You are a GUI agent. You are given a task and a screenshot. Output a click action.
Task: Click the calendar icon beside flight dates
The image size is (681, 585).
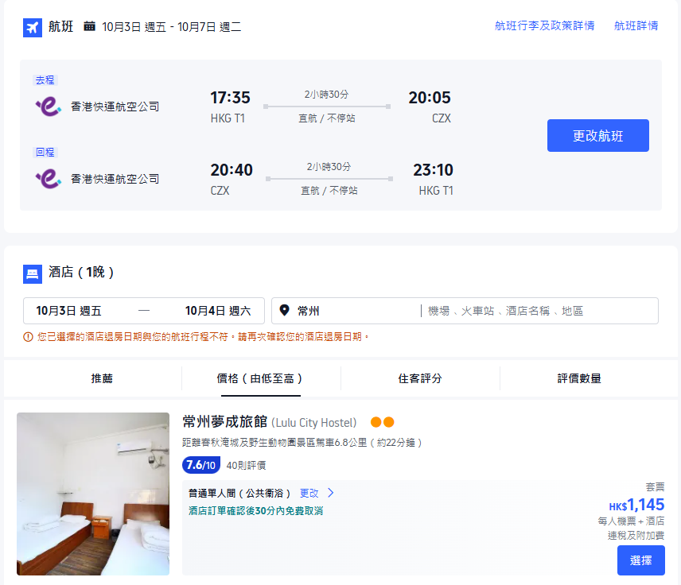[x=90, y=26]
